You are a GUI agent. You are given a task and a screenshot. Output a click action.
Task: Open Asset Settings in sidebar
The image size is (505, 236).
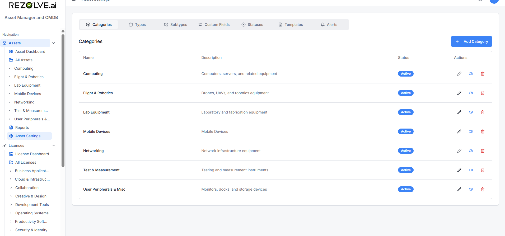[x=29, y=136]
